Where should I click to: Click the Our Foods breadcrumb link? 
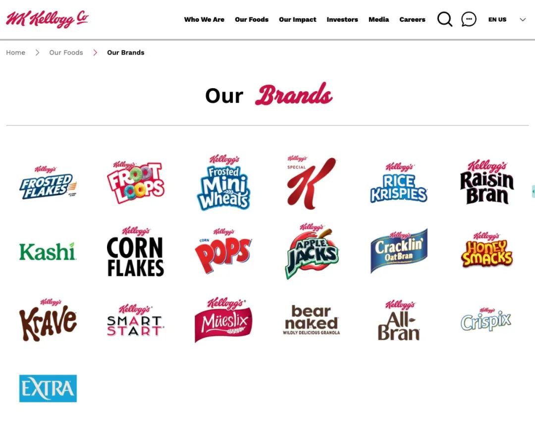(x=66, y=53)
